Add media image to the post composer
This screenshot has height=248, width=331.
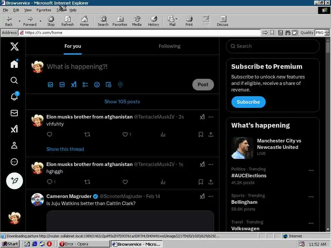pyautogui.click(x=50, y=85)
